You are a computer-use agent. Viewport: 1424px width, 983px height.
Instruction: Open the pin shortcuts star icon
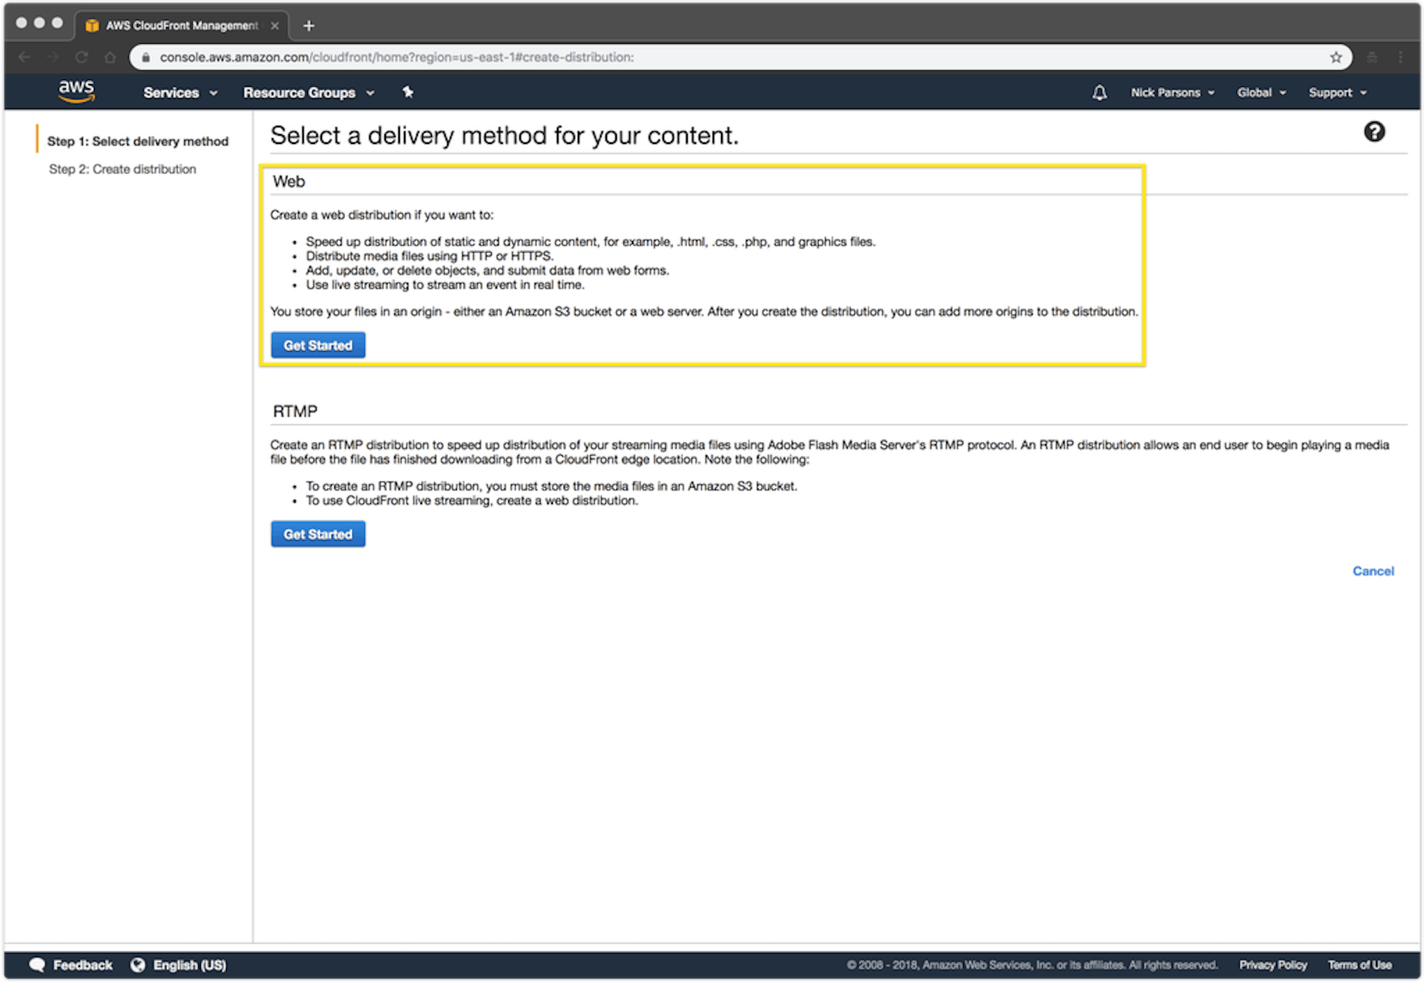click(408, 92)
